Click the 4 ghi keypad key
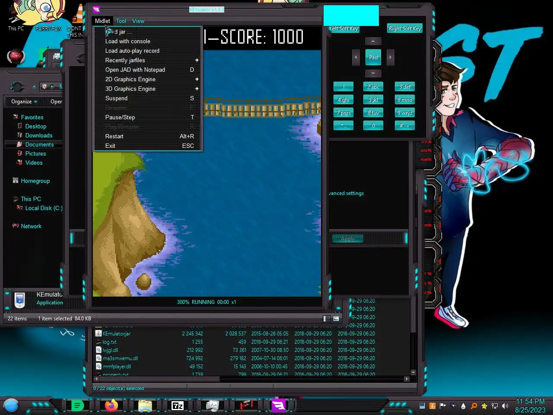Viewport: 553px width, 415px height. [x=343, y=100]
